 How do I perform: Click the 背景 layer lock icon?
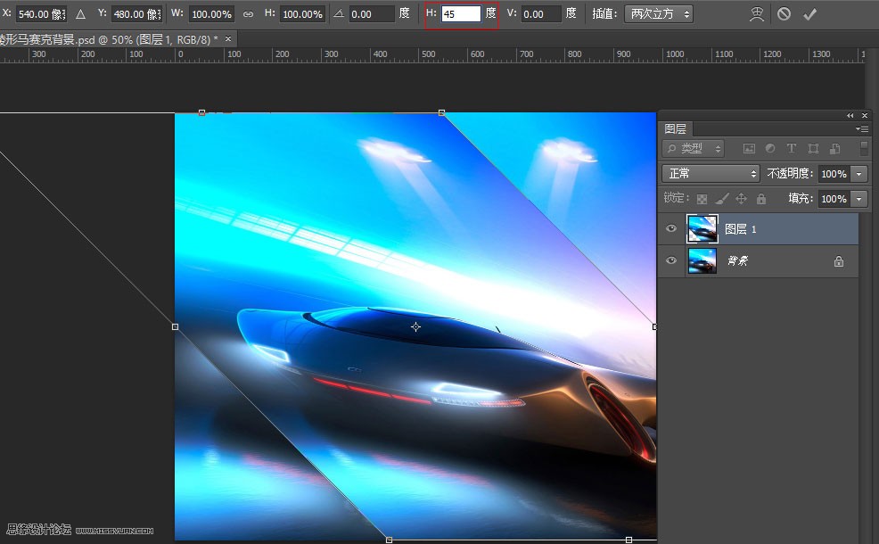tap(839, 260)
